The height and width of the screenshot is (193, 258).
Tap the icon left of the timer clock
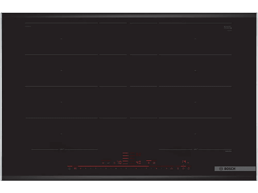[178, 169]
